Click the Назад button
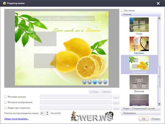Image resolution: width=165 pixels, height=124 pixels. [94, 91]
